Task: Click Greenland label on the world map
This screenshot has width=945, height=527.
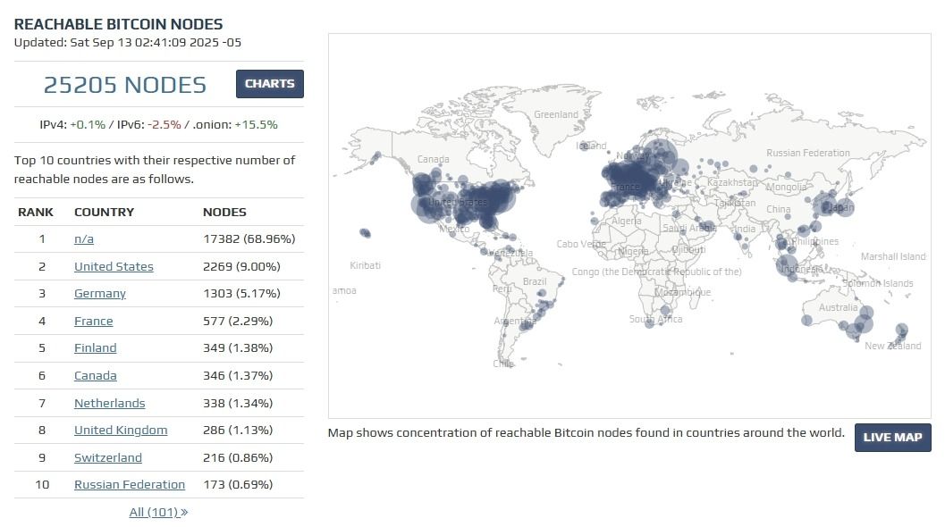Action: pyautogui.click(x=555, y=114)
